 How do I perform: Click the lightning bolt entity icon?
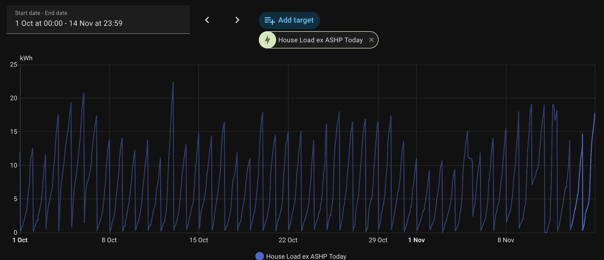(267, 40)
